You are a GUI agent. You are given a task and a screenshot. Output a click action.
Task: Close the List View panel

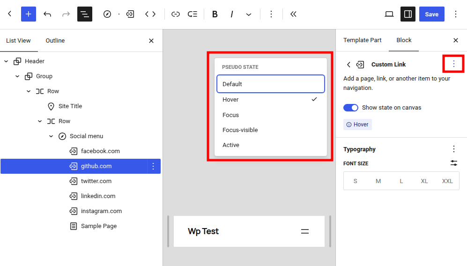(151, 41)
